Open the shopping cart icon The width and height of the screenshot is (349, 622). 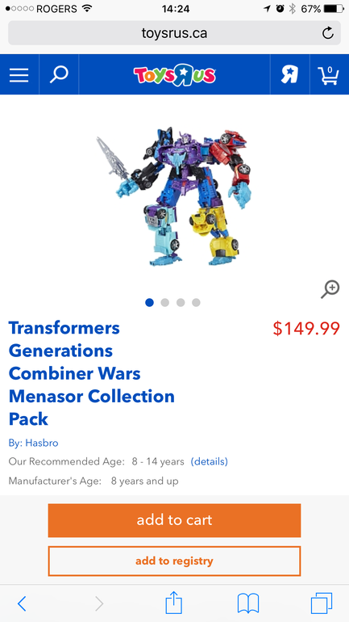[328, 75]
